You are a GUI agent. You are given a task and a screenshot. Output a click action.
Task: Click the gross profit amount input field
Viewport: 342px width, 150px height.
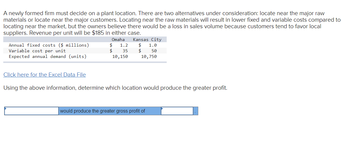(x=177, y=111)
